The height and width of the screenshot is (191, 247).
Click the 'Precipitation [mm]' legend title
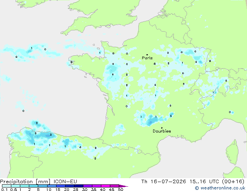tap(25, 182)
